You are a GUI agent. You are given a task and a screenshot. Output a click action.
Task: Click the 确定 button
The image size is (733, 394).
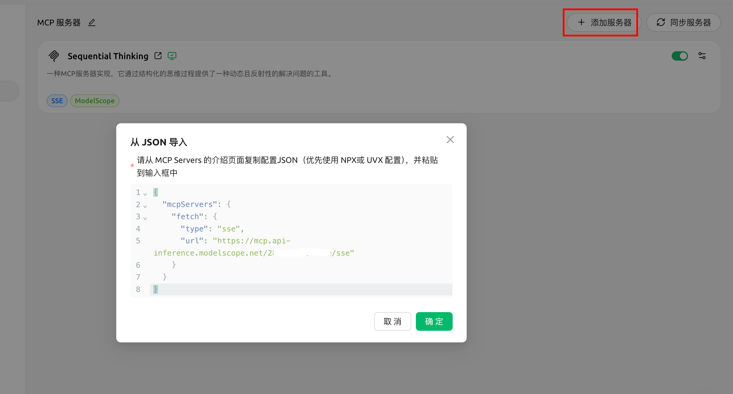[434, 321]
